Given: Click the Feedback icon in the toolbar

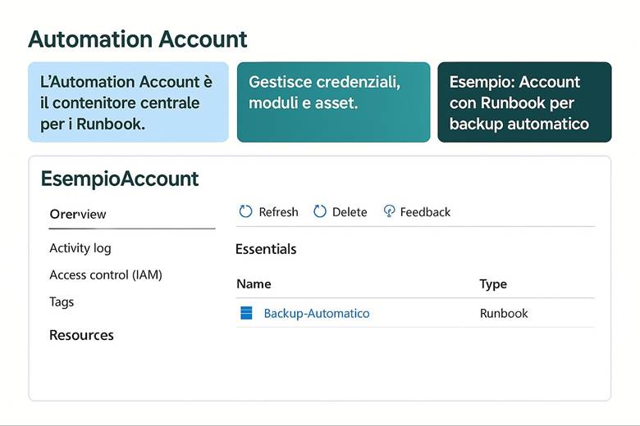Looking at the screenshot, I should coord(389,212).
